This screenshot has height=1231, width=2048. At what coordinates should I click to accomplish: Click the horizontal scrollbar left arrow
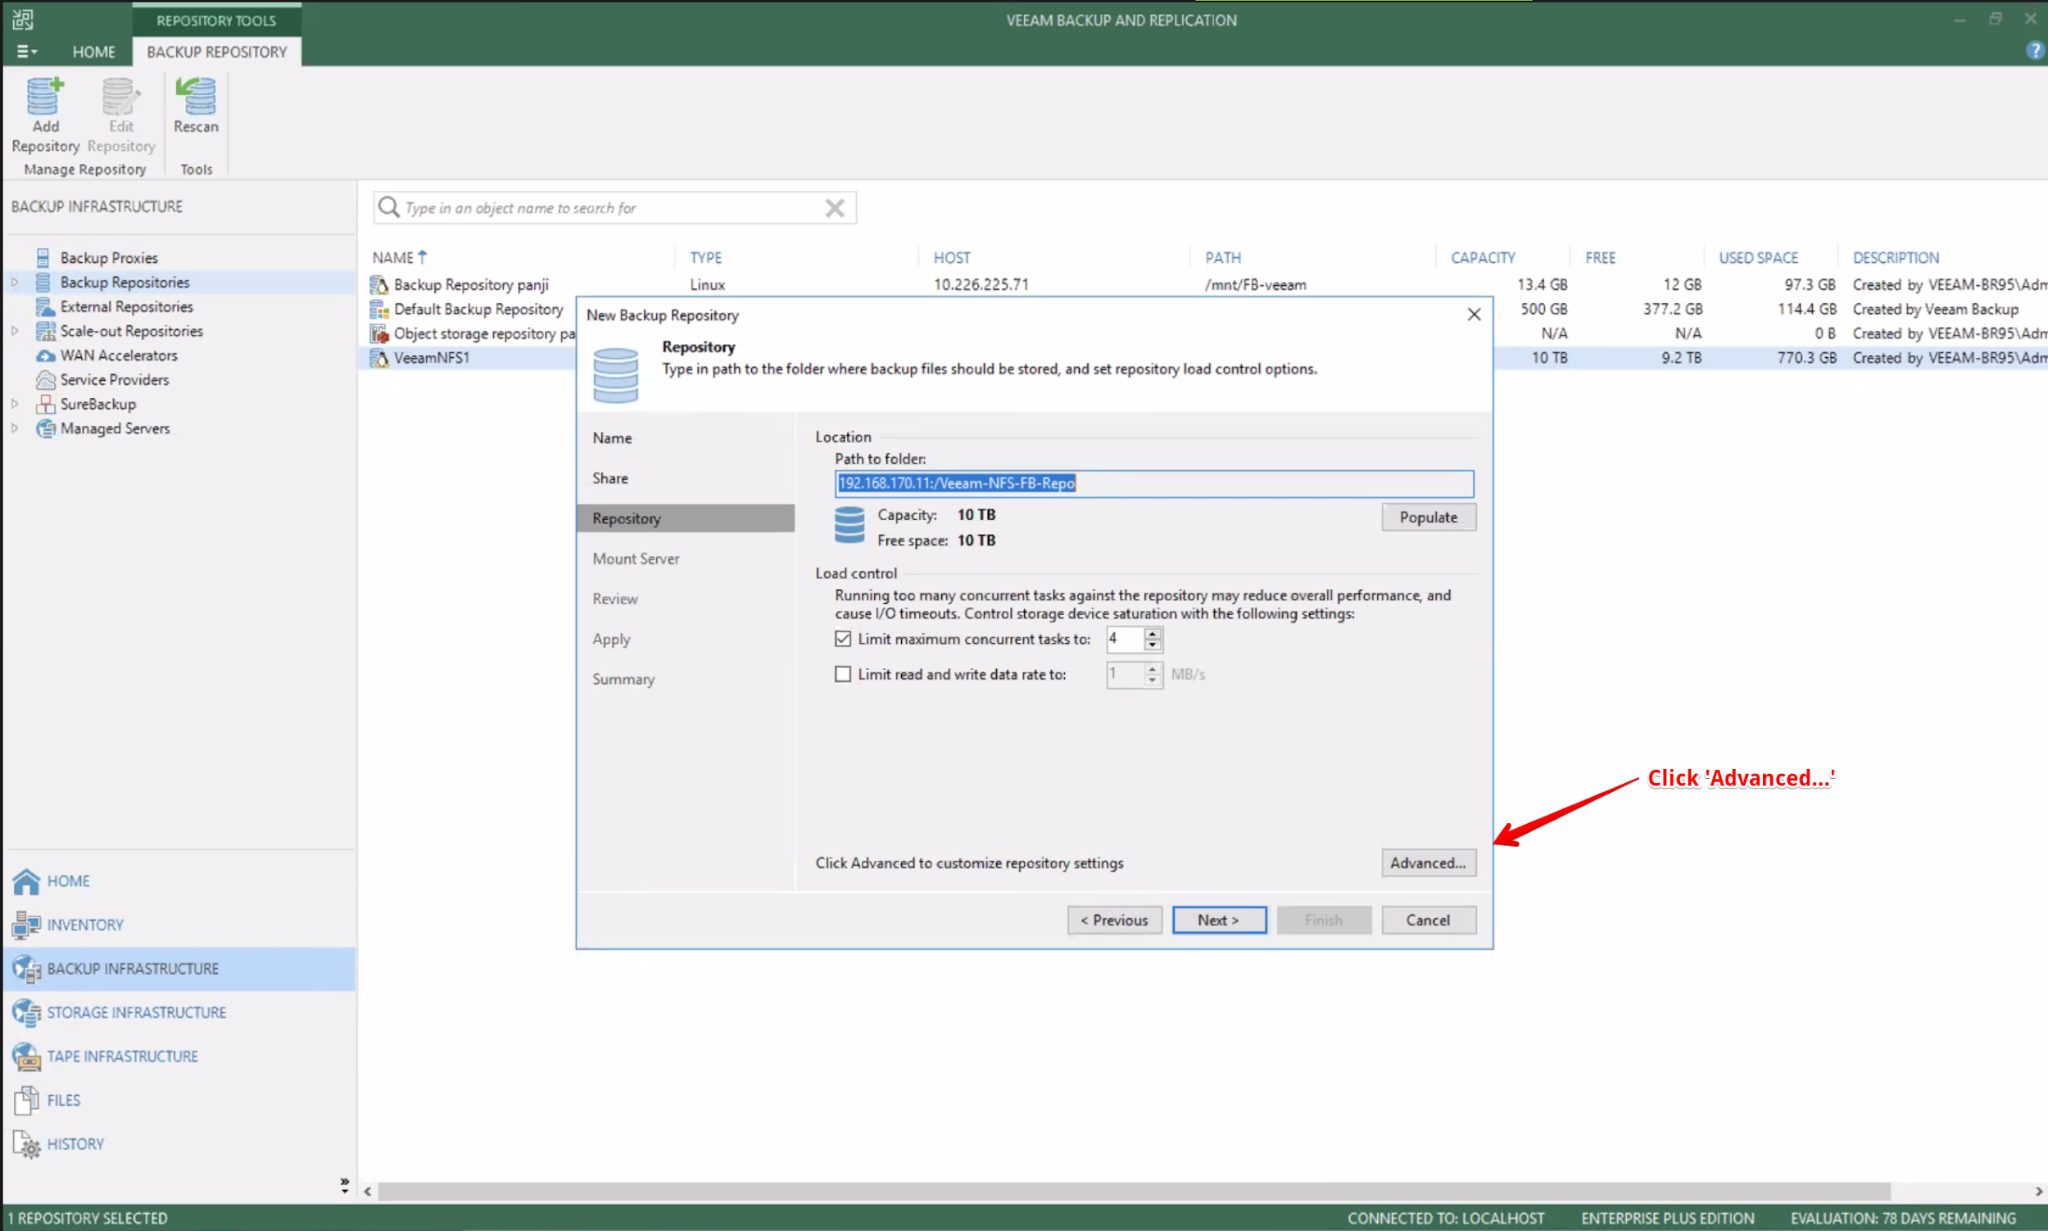tap(368, 1192)
